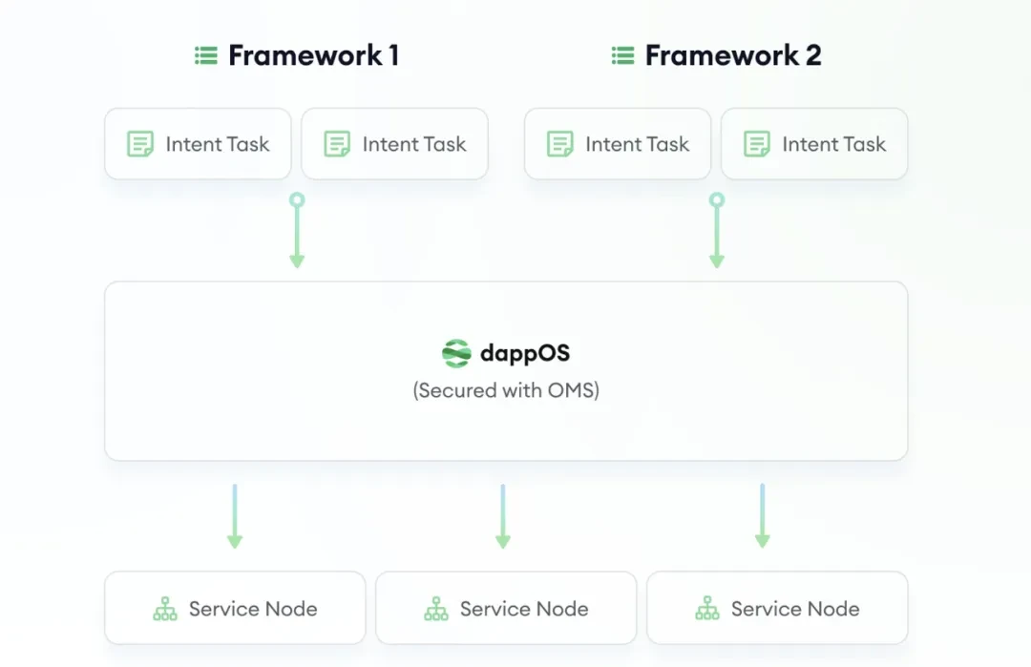Click the list icon beside Framework 1
The image size is (1031, 667).
pos(206,56)
